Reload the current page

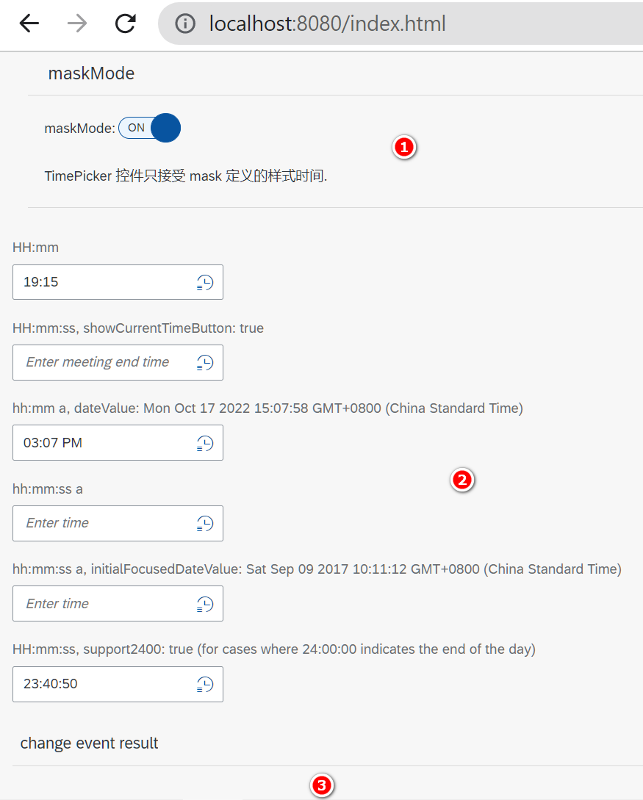point(125,24)
